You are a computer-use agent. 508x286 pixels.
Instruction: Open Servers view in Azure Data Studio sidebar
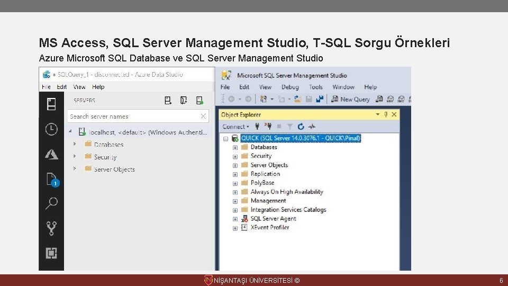click(x=51, y=104)
